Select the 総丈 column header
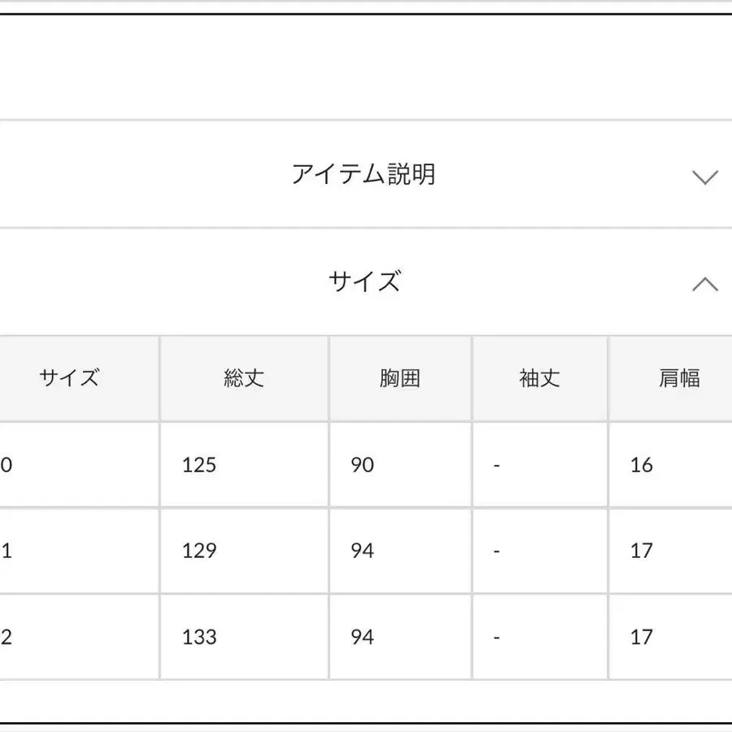The height and width of the screenshot is (732, 732). coord(244,377)
